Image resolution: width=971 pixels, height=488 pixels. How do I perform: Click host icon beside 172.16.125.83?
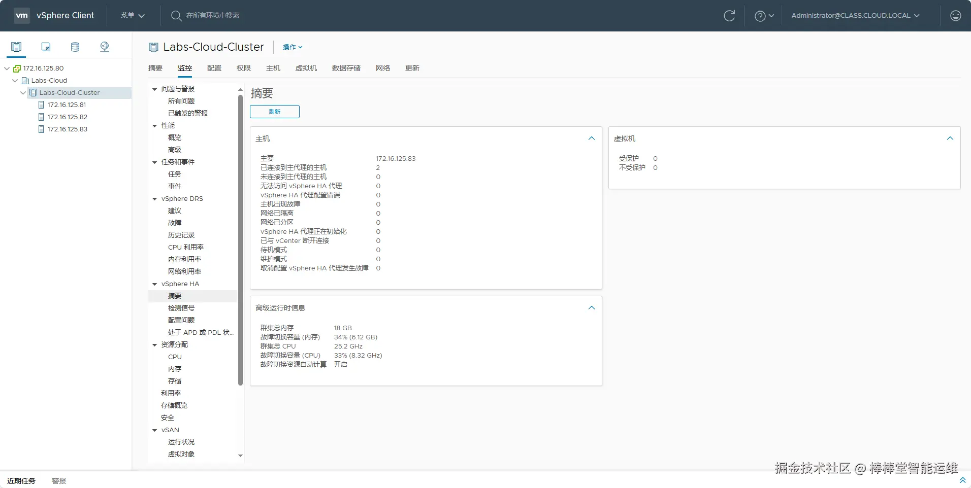pyautogui.click(x=41, y=129)
